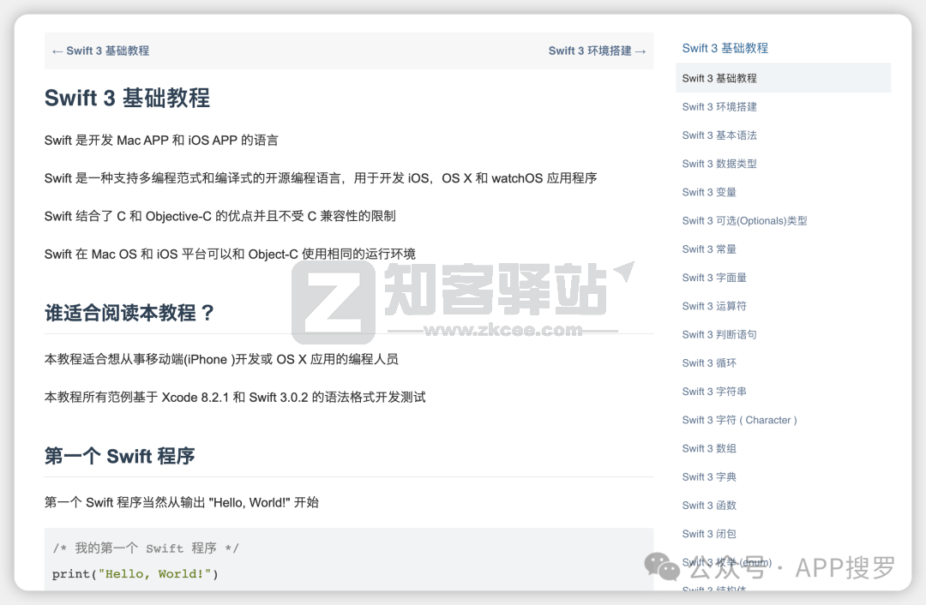The width and height of the screenshot is (926, 605).
Task: Open the Swift 3 变量 page
Action: (709, 192)
